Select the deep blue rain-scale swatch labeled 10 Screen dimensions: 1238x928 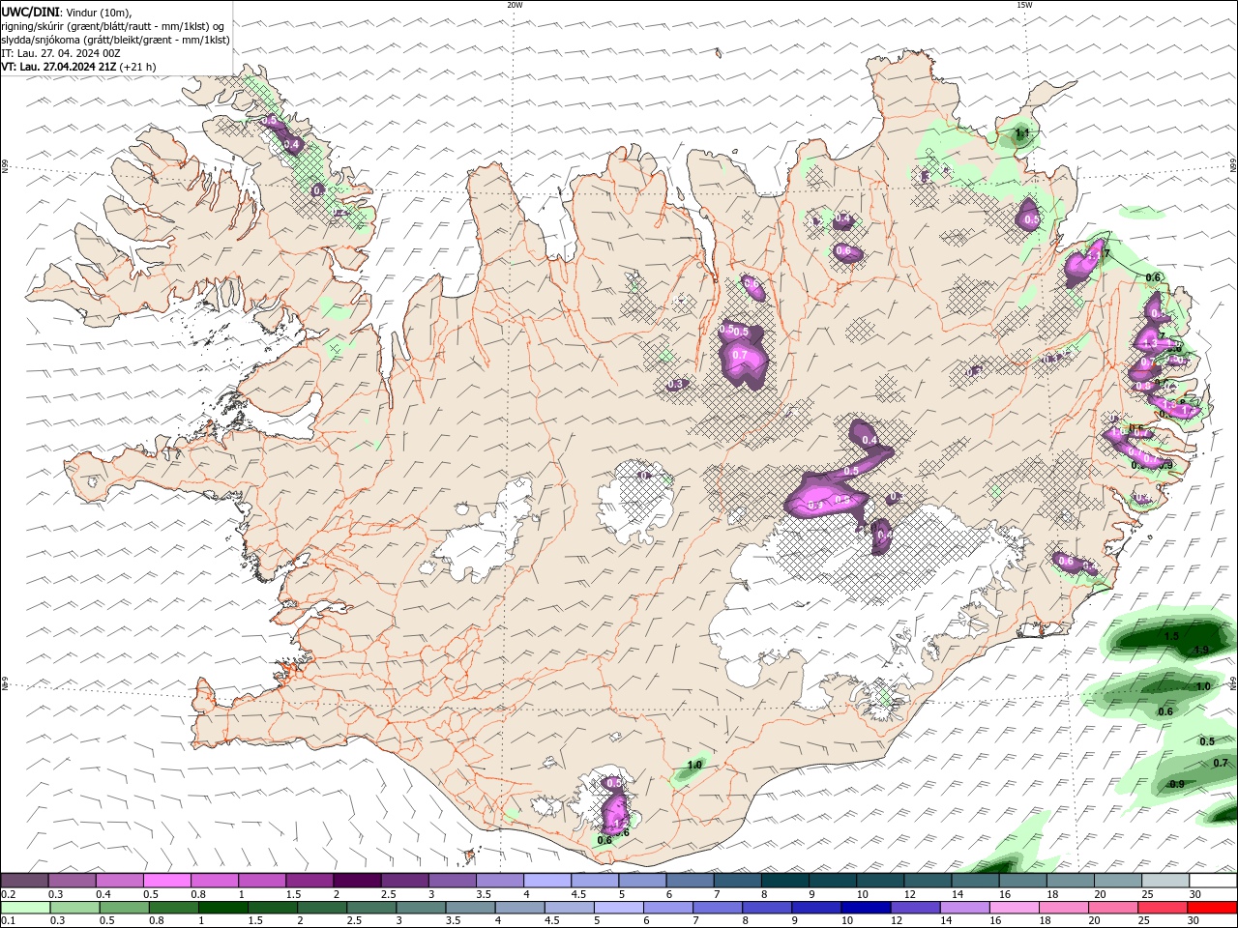tap(867, 908)
